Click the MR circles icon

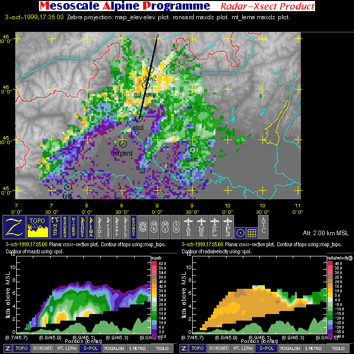pyautogui.click(x=154, y=227)
